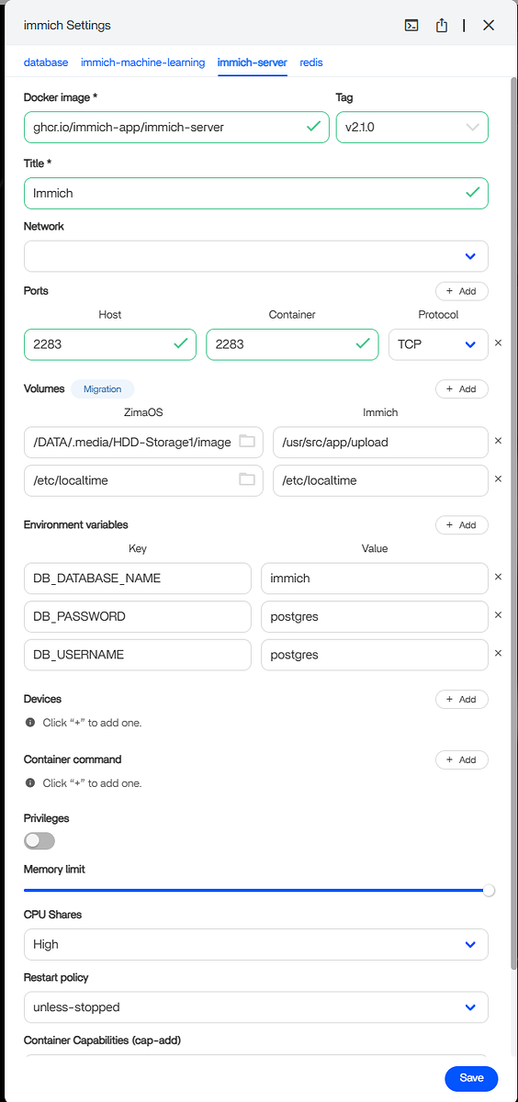Remove the /usr/src/app/upload volume row
The image size is (518, 1102).
point(499,441)
